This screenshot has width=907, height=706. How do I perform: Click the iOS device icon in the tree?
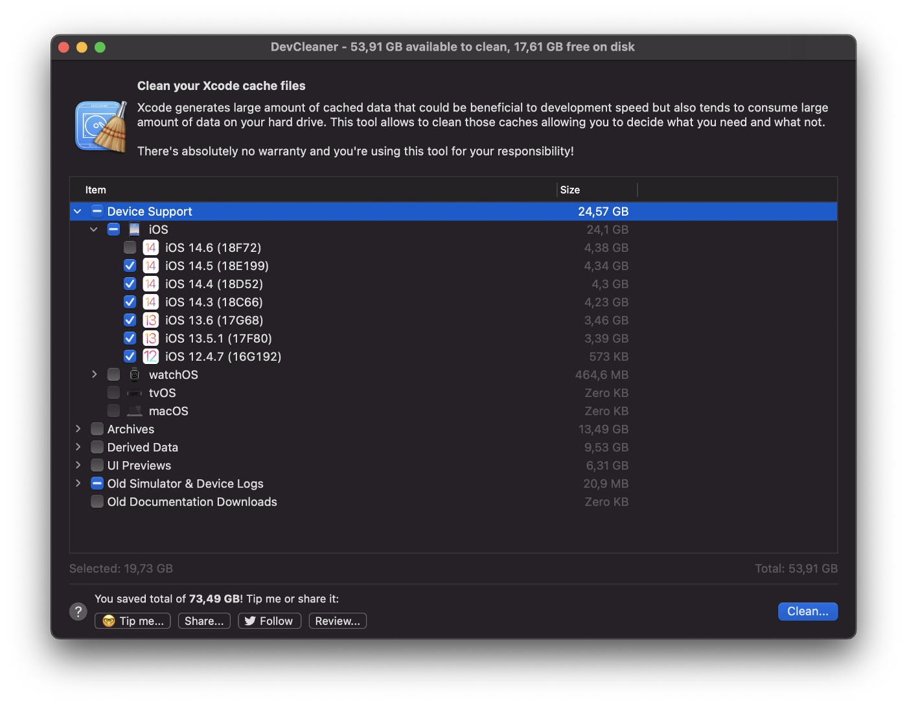134,229
